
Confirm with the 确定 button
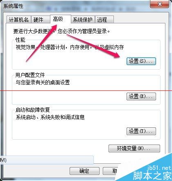84,171
